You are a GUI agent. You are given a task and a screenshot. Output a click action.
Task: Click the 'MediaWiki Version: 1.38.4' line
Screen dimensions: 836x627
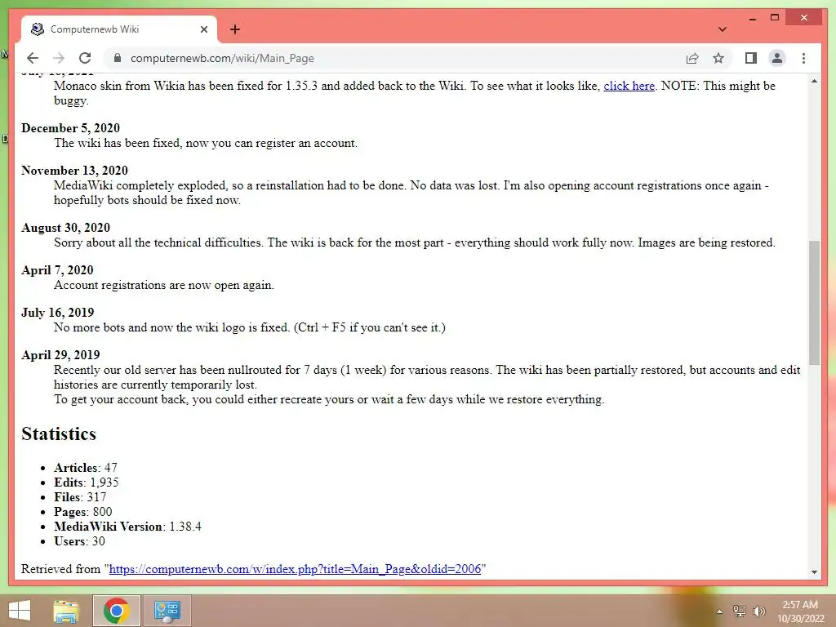127,527
